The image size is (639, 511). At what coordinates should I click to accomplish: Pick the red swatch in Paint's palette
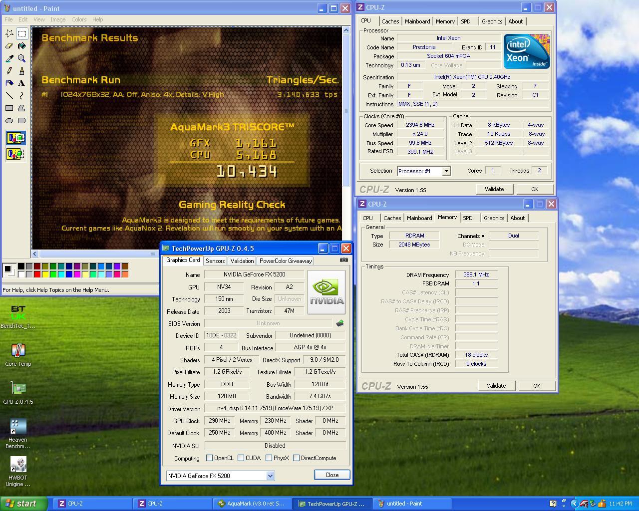(37, 274)
